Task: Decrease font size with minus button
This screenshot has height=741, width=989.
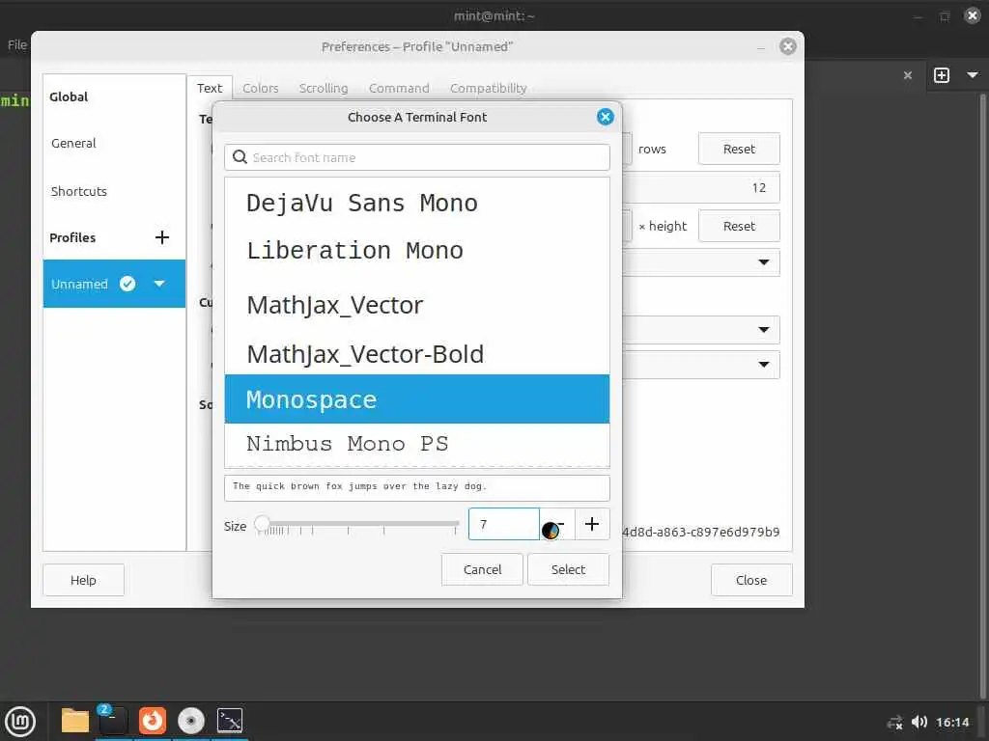Action: [557, 524]
